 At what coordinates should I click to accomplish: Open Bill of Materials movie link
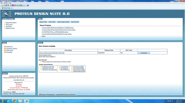coord(65,70)
